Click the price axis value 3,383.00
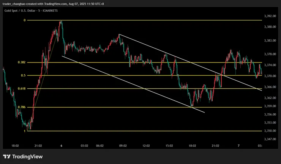281x164 pixels. (x=270, y=41)
